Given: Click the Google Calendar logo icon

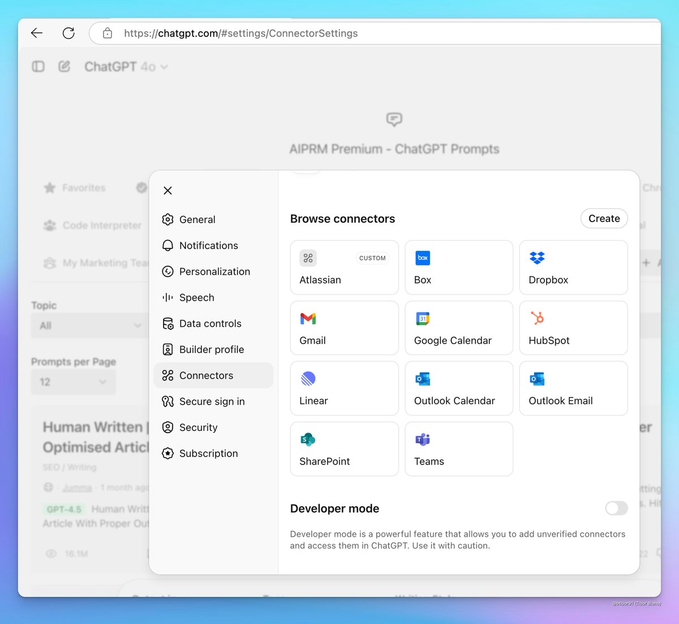Looking at the screenshot, I should click(x=423, y=319).
